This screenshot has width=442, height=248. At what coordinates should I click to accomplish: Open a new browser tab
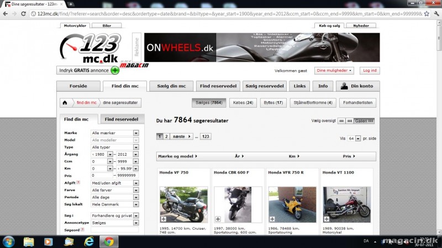click(71, 4)
